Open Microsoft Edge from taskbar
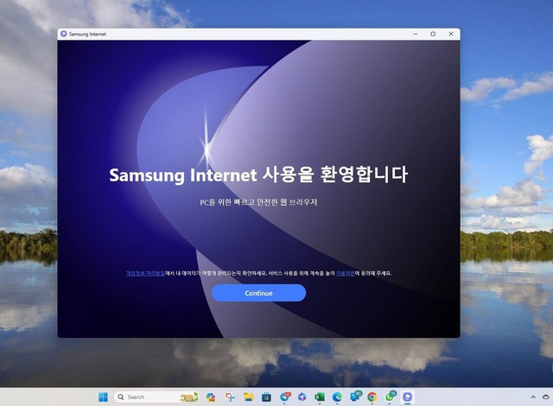Image resolution: width=553 pixels, height=406 pixels. (x=337, y=397)
